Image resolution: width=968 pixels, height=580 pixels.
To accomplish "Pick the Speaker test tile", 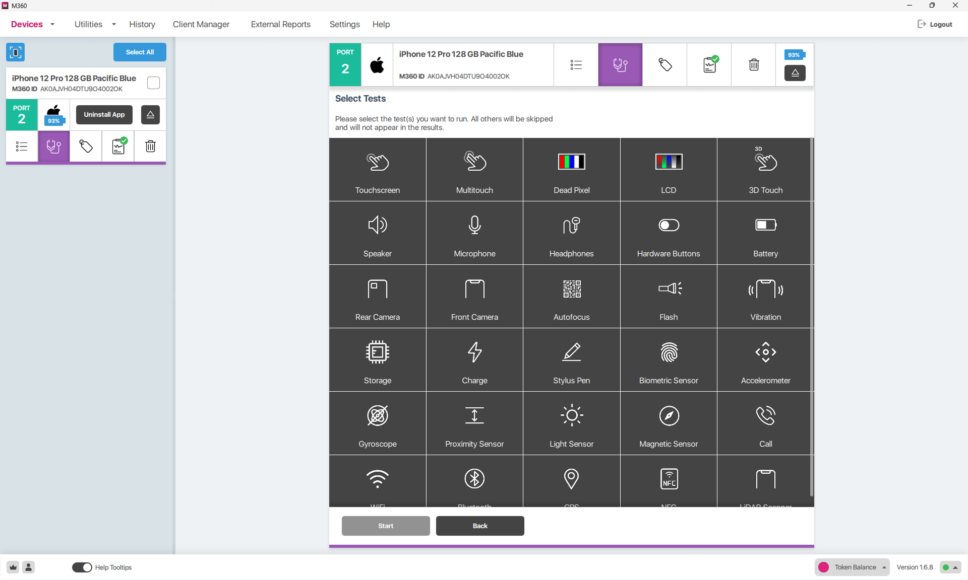I will pos(378,233).
